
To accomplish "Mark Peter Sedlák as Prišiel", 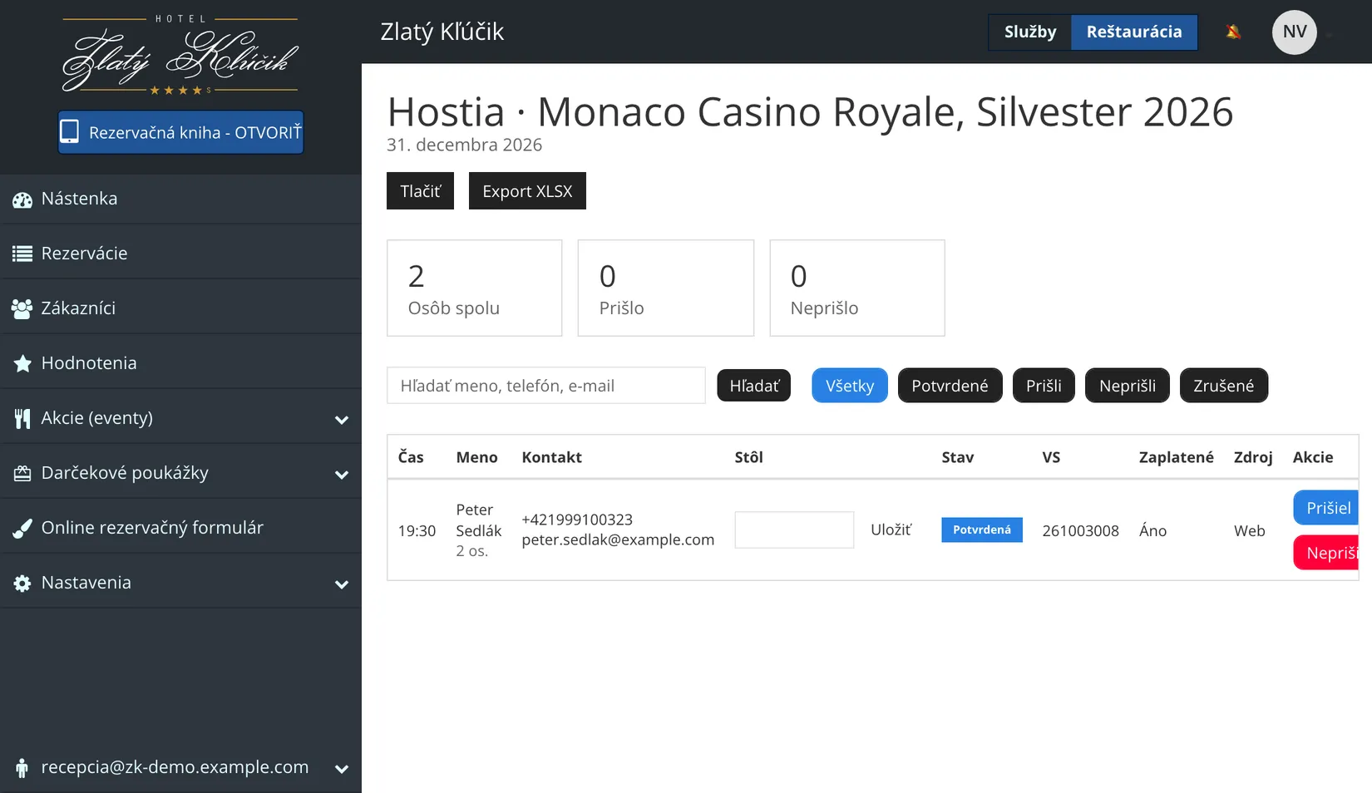I will [1326, 508].
